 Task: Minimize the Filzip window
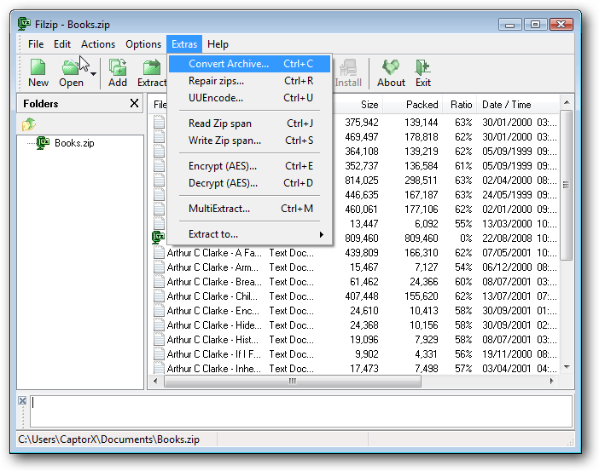pos(509,25)
